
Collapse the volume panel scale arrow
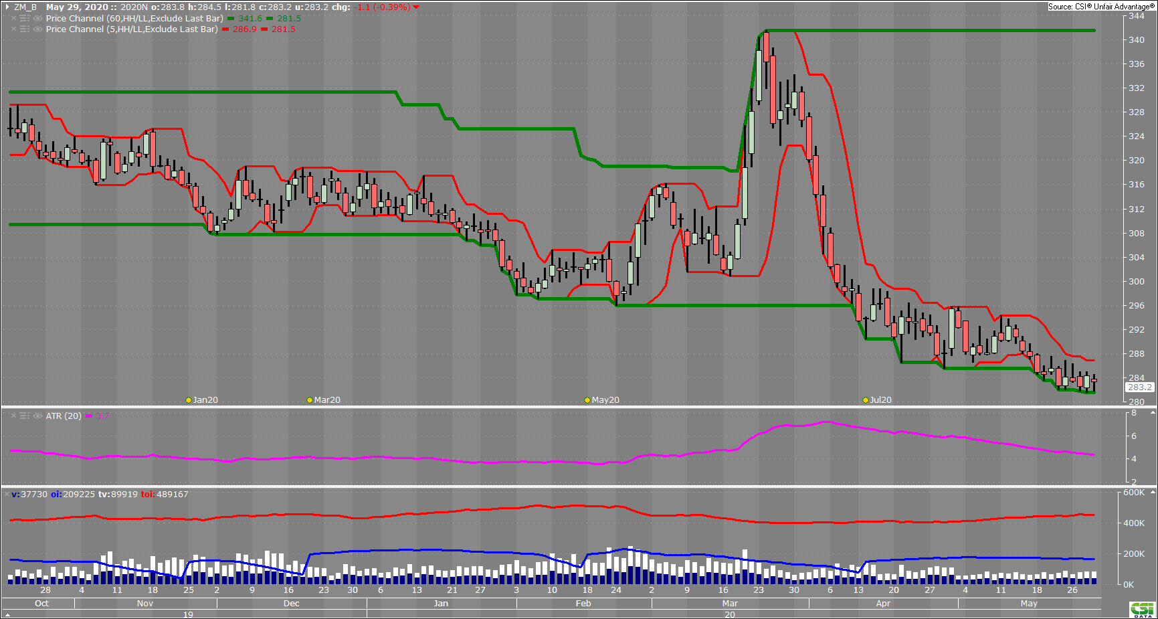coord(1152,493)
